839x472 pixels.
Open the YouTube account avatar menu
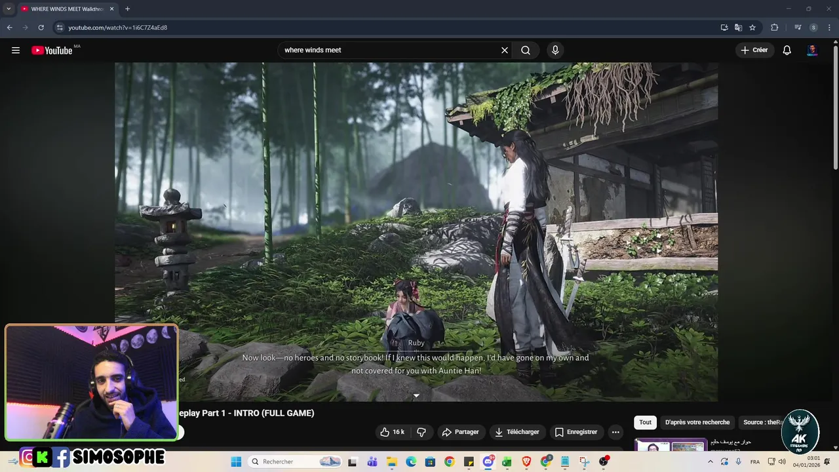(812, 50)
